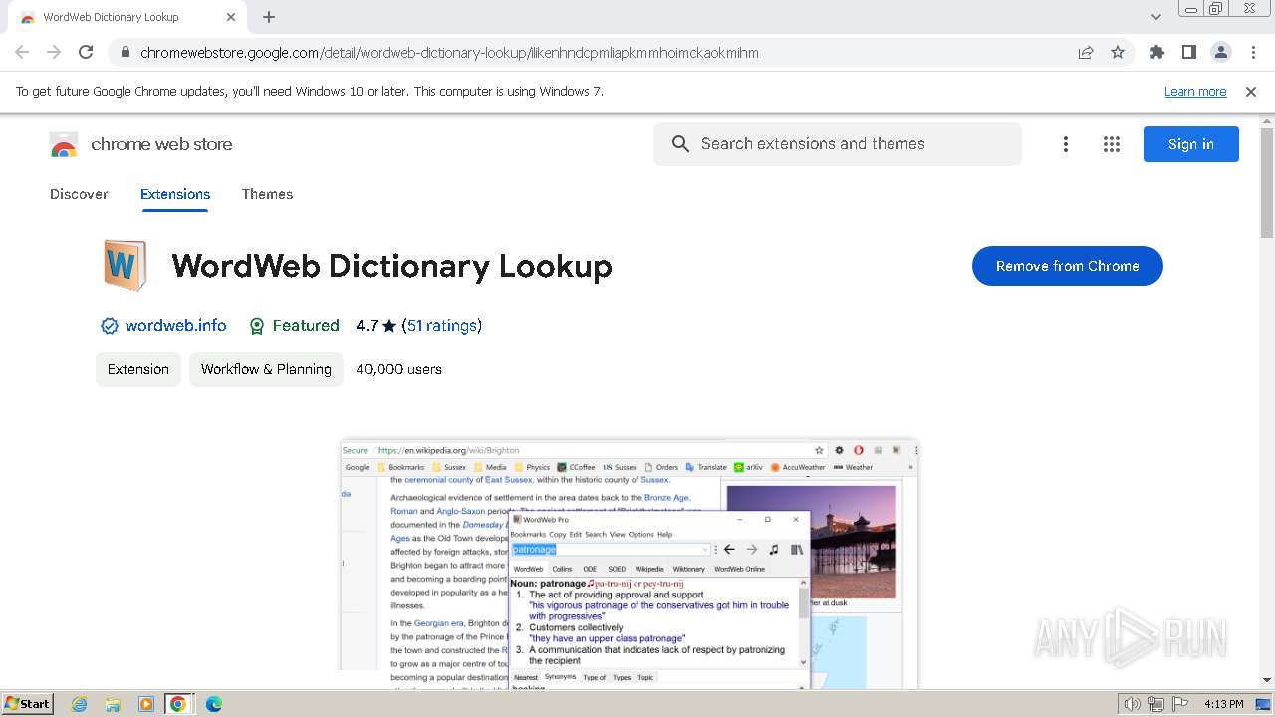The image size is (1275, 717).
Task: Click the Featured badge
Action: tap(293, 325)
